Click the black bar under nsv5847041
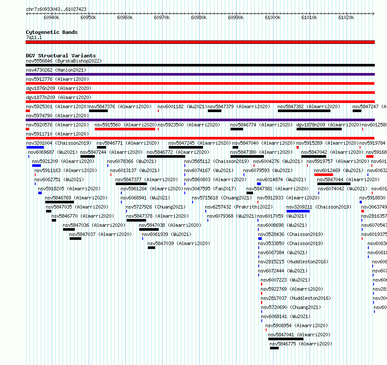Image resolution: width=387 pixels, height=365 pixels. pyautogui.click(x=286, y=339)
